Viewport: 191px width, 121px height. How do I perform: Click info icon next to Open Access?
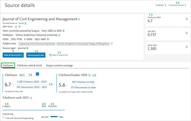click(x=16, y=27)
